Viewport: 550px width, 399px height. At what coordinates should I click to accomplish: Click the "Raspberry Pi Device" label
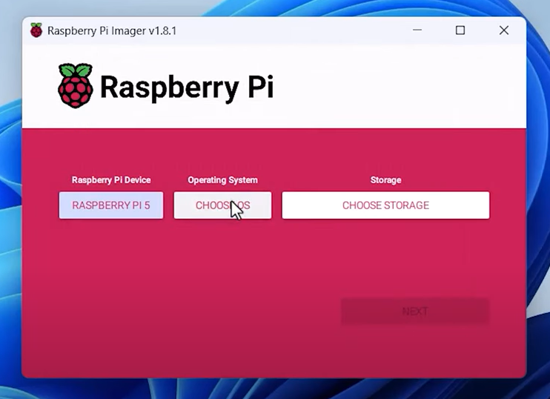pyautogui.click(x=111, y=180)
